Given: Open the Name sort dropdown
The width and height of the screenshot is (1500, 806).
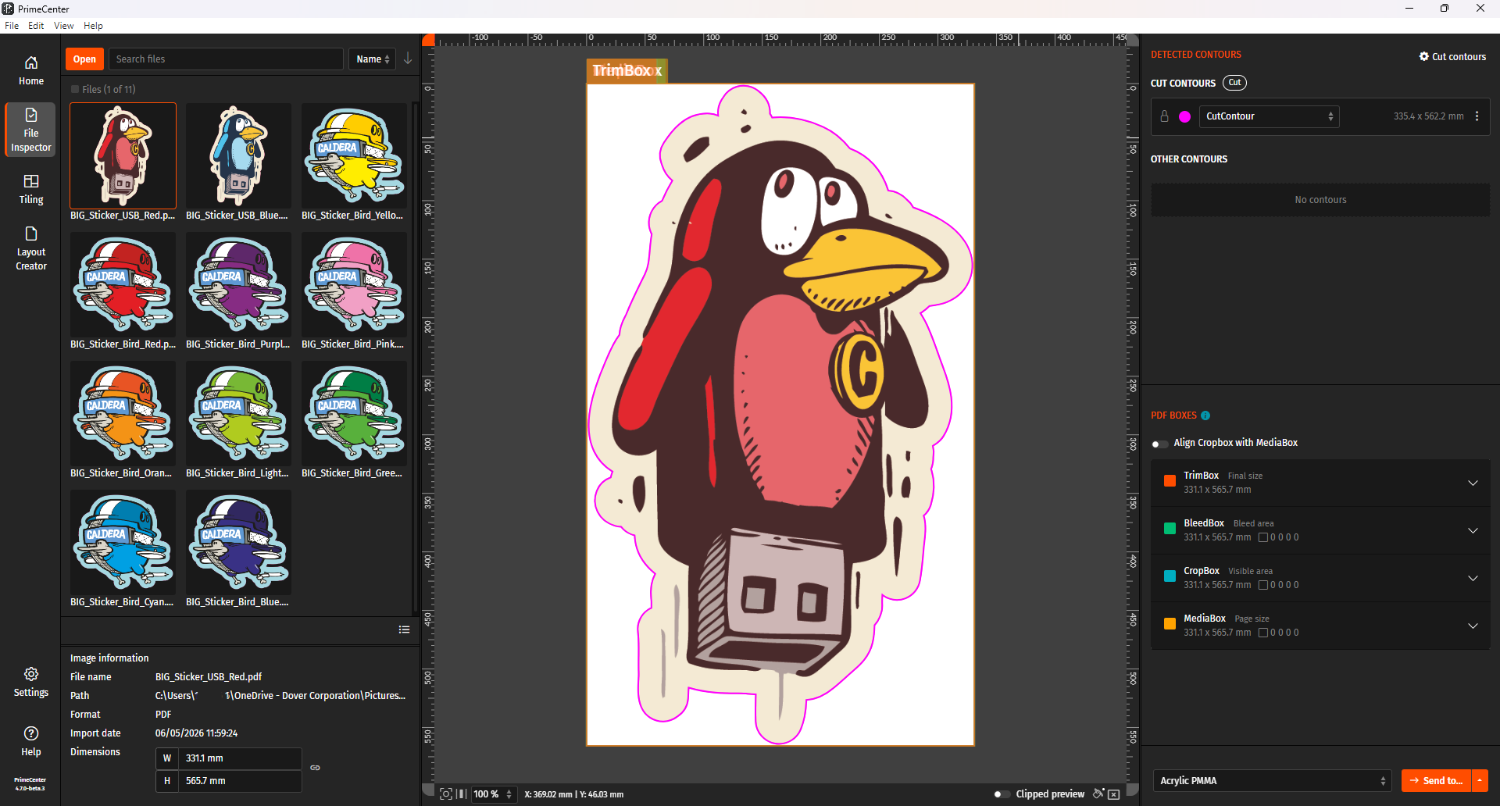Looking at the screenshot, I should (x=373, y=59).
